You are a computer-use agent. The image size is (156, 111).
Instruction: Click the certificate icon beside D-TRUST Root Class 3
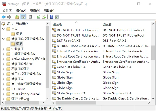click(54, 46)
